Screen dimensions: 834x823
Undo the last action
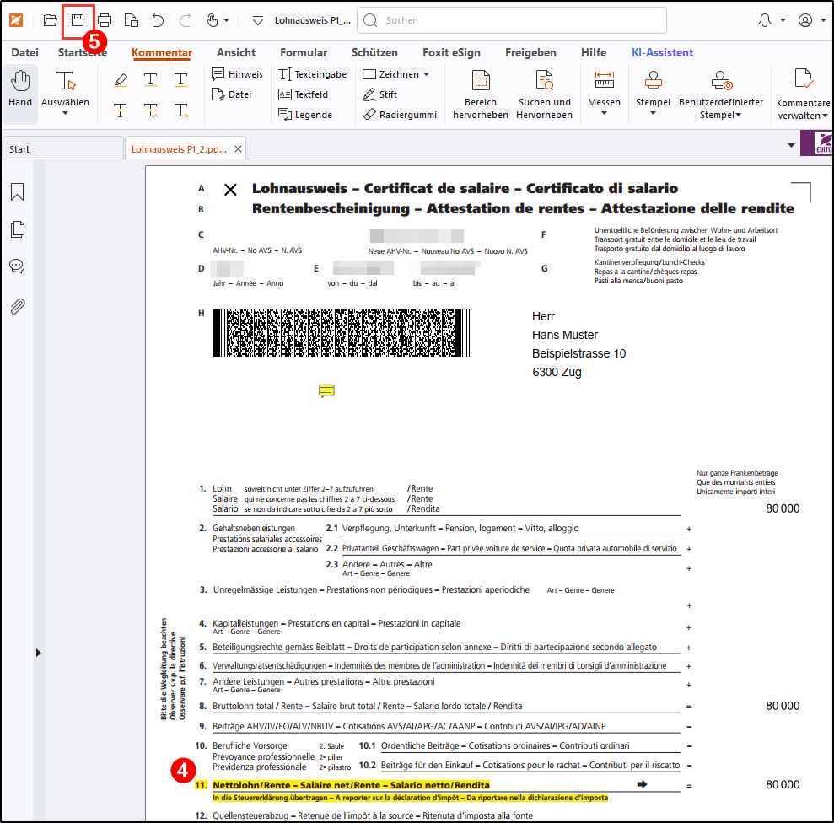[158, 20]
